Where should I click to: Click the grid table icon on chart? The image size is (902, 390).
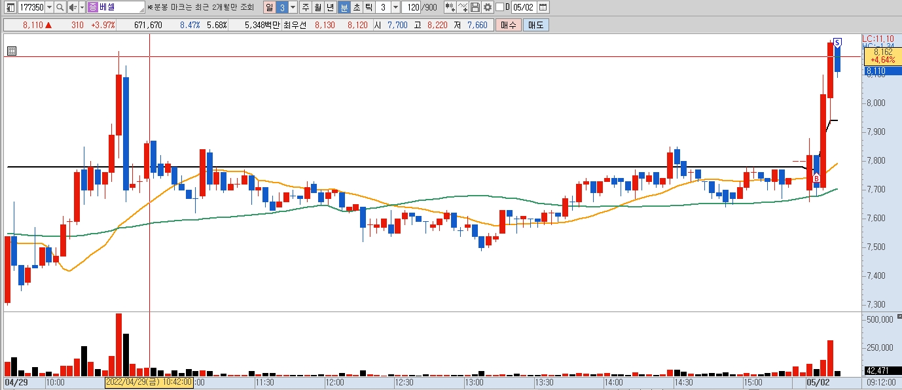pos(12,51)
